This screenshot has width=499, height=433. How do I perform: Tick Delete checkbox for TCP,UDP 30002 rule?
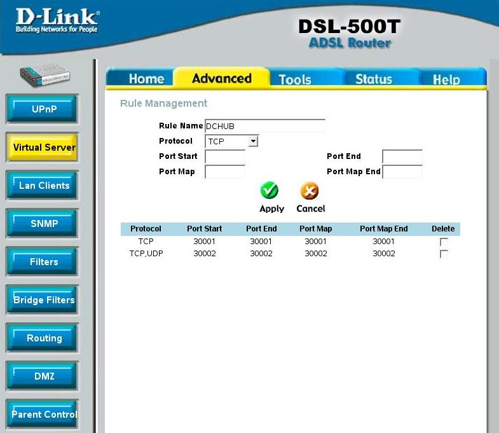[x=444, y=254]
